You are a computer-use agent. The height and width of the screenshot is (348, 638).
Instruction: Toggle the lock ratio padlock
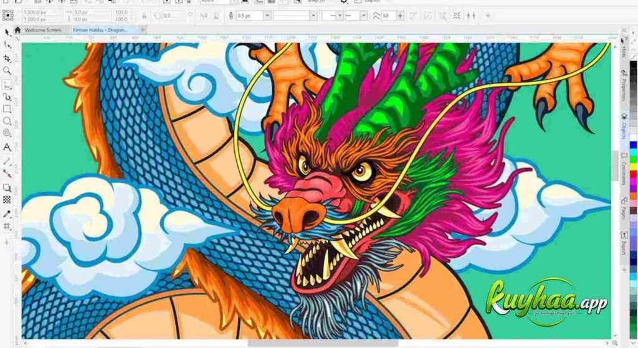tap(144, 16)
